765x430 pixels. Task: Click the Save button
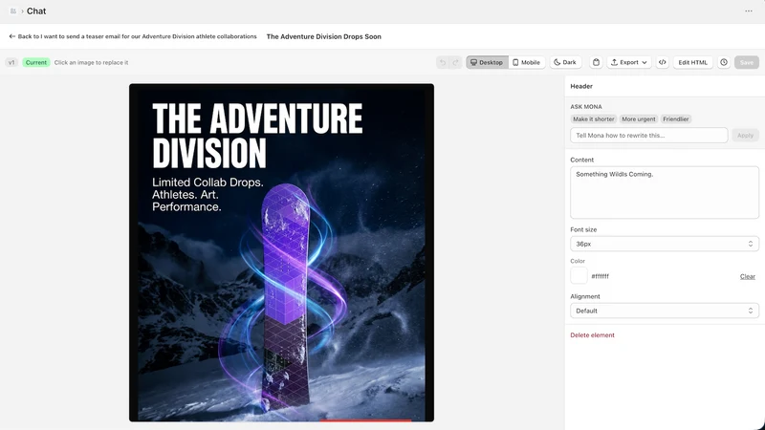tap(747, 62)
